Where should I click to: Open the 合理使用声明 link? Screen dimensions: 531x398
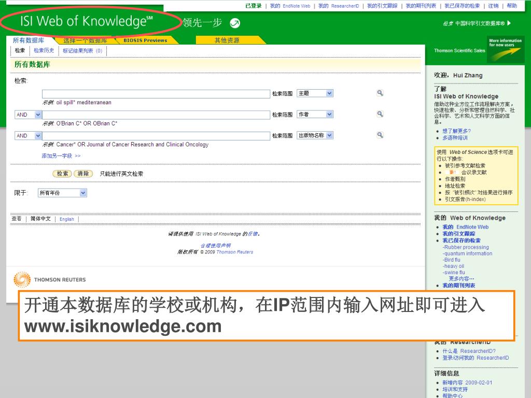point(215,245)
